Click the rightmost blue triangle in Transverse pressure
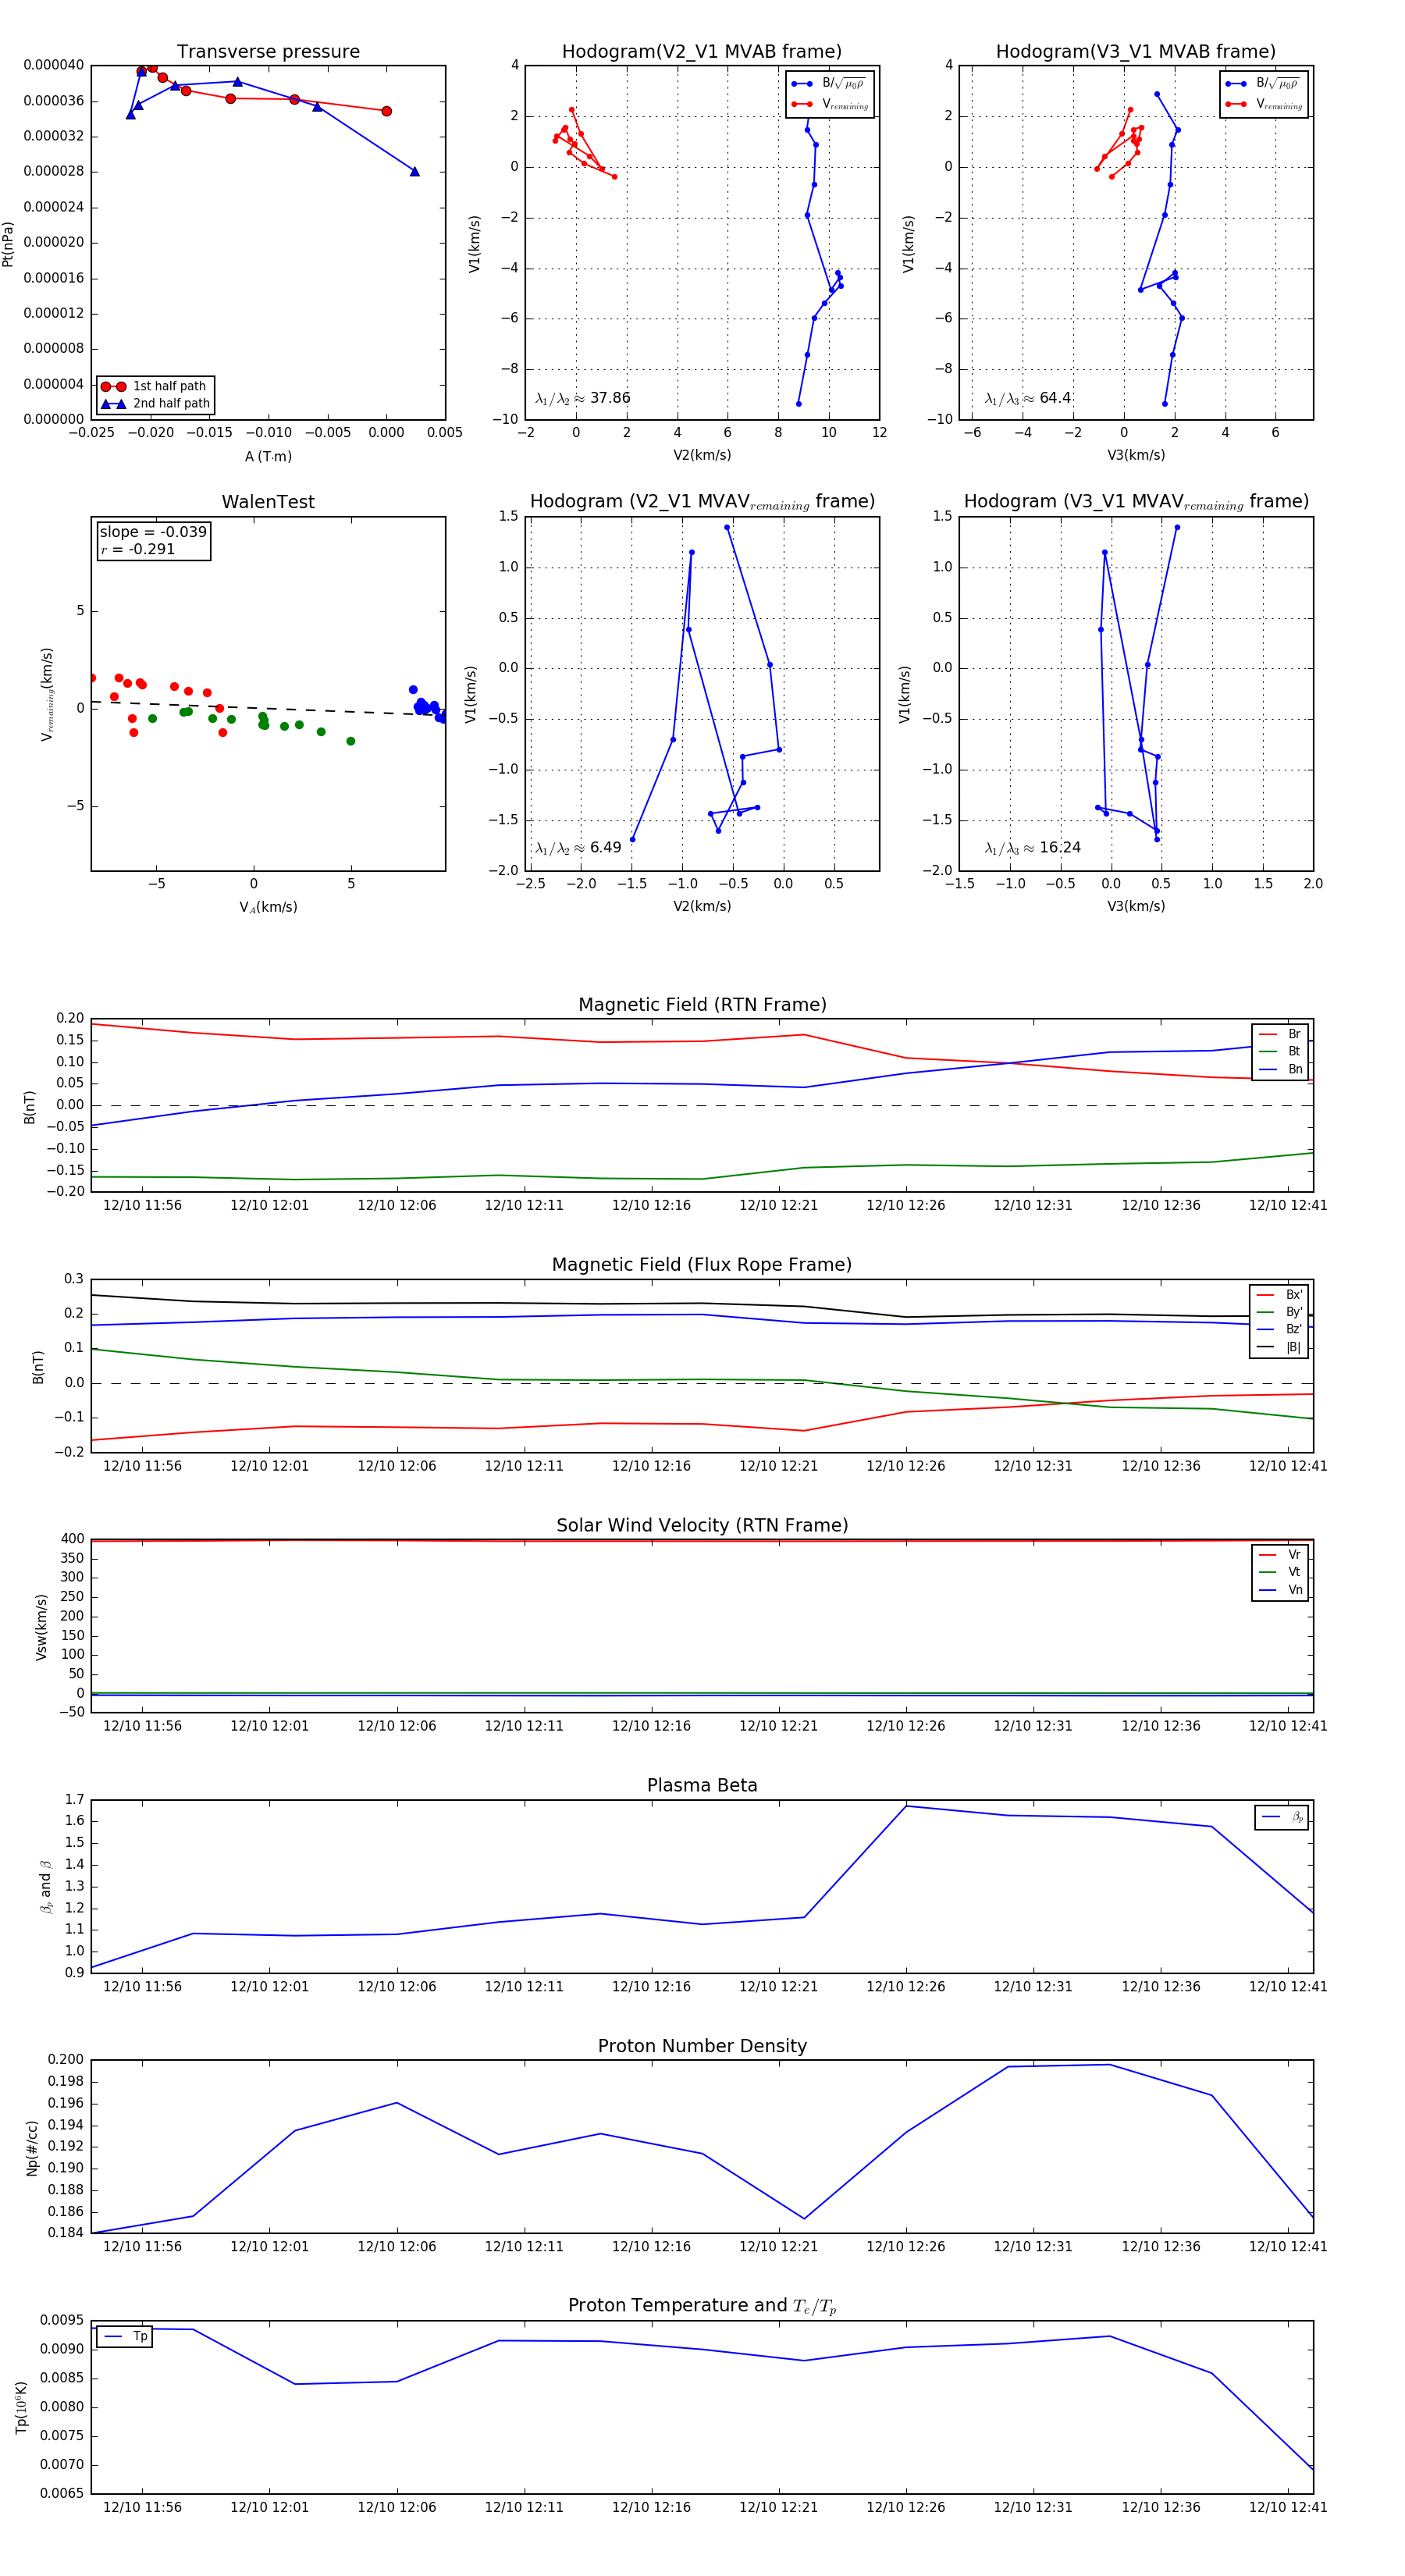1405x2576 pixels. click(415, 171)
